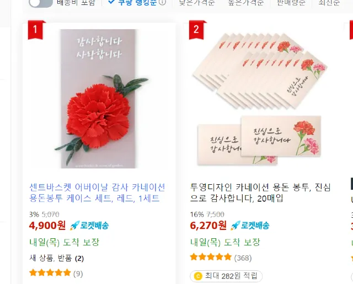Screen dimensions: 353x284
Task: Click the rank 1 red ribbon badge
Action: tap(36, 30)
